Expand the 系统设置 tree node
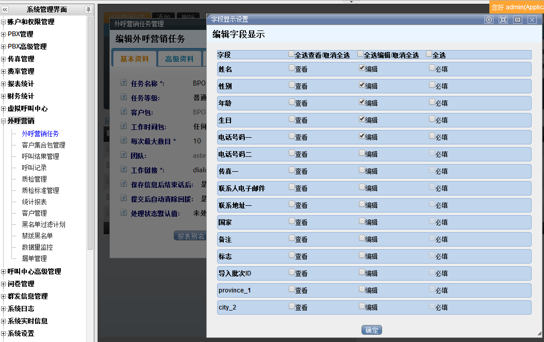This screenshot has height=342, width=544. [x=4, y=333]
